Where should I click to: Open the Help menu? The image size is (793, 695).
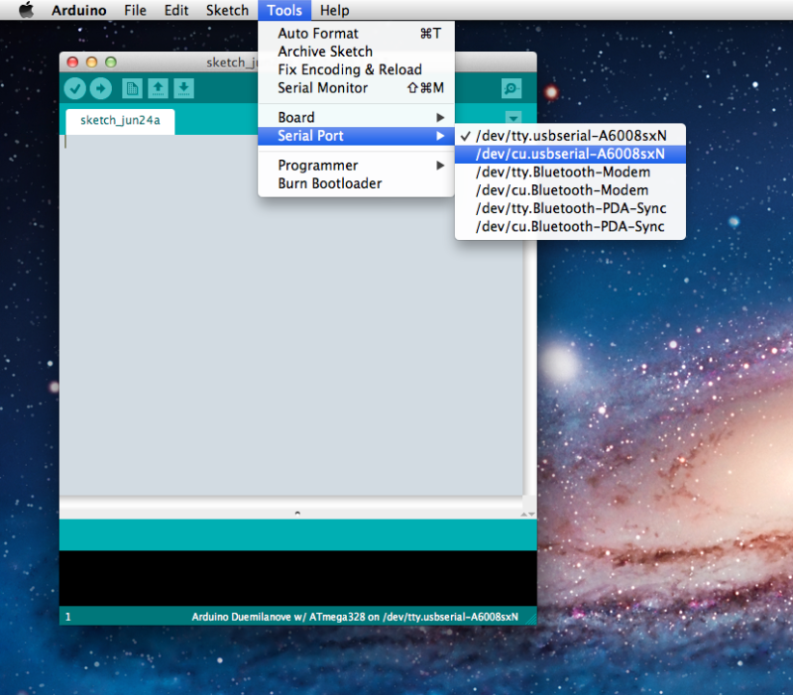click(x=334, y=10)
